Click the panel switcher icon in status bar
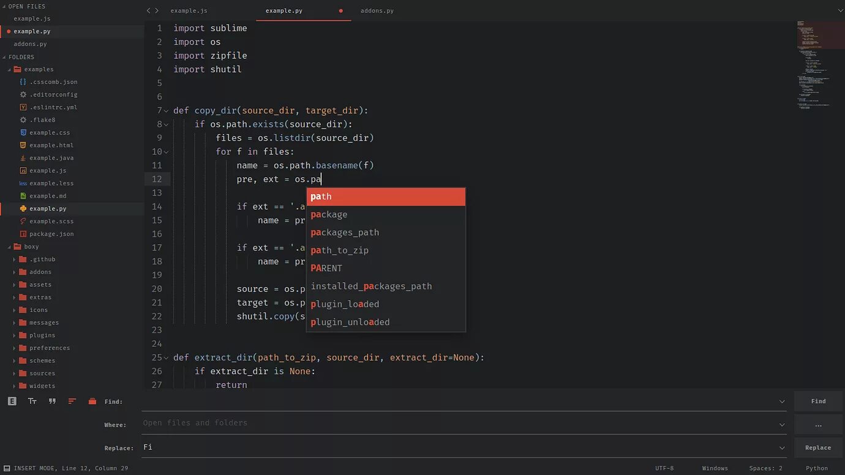Image resolution: width=845 pixels, height=475 pixels. click(x=7, y=468)
